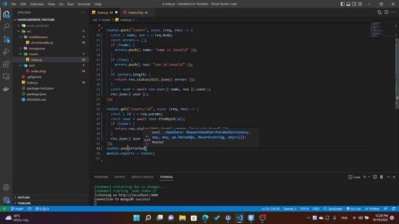The height and width of the screenshot is (224, 399).
Task: Click the remote window status bar icon
Action: click(x=4, y=209)
